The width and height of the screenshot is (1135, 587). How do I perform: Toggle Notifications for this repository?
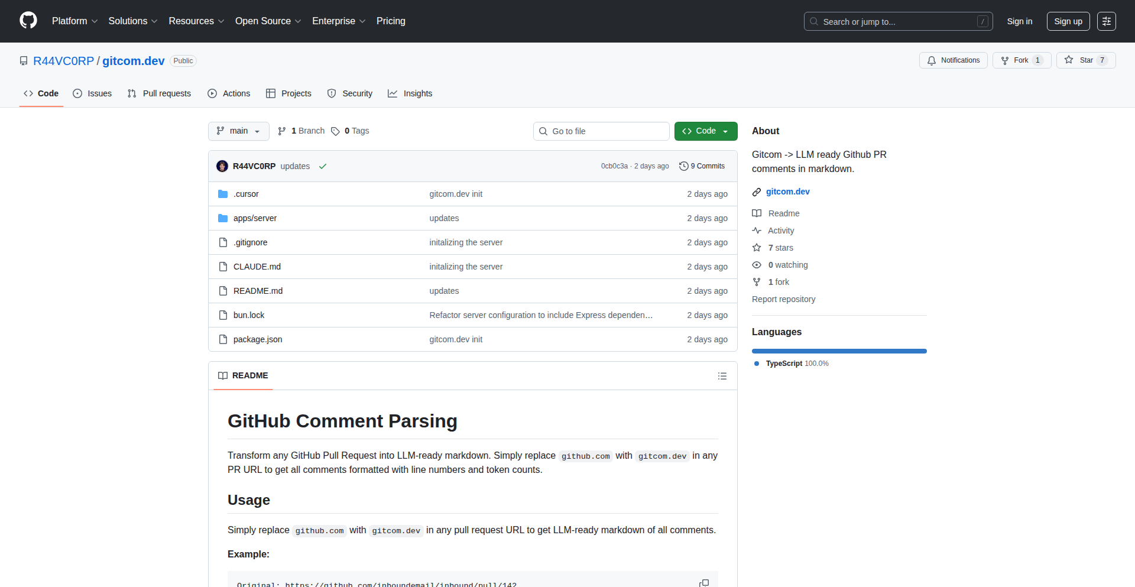coord(953,60)
